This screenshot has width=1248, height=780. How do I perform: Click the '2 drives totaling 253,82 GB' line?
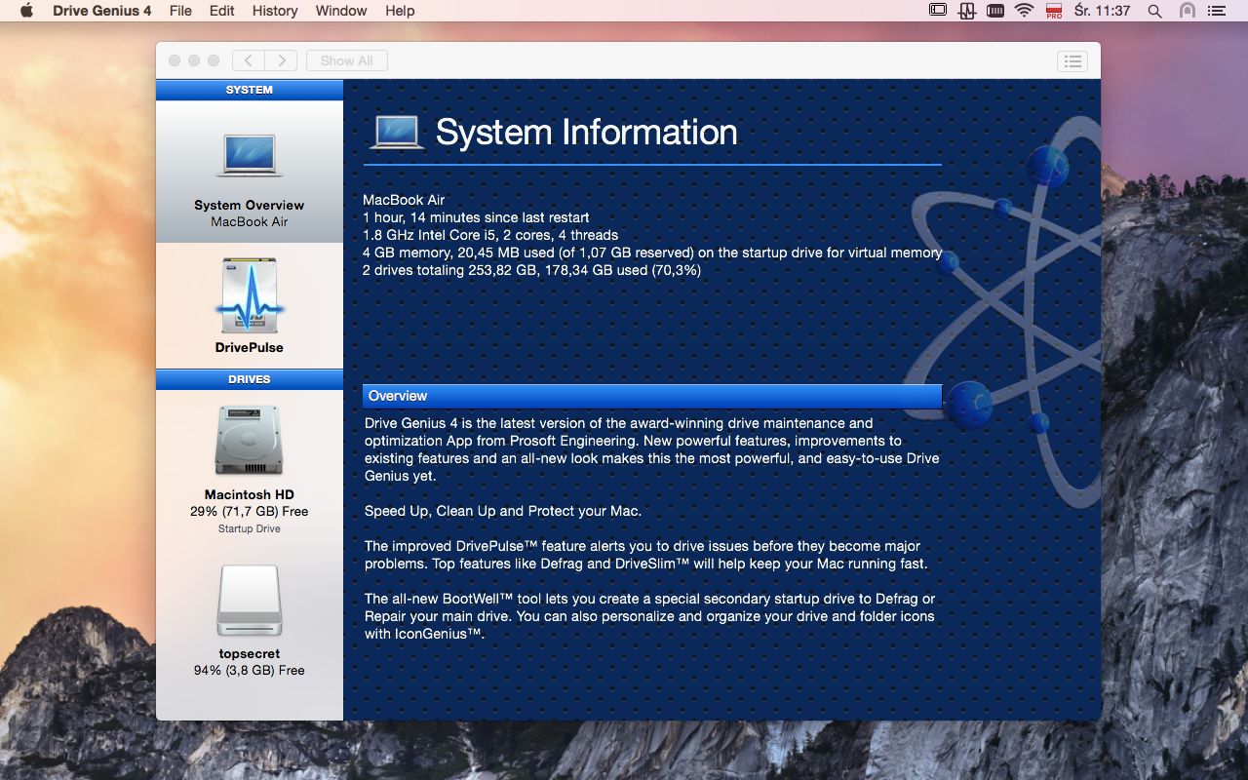[531, 270]
